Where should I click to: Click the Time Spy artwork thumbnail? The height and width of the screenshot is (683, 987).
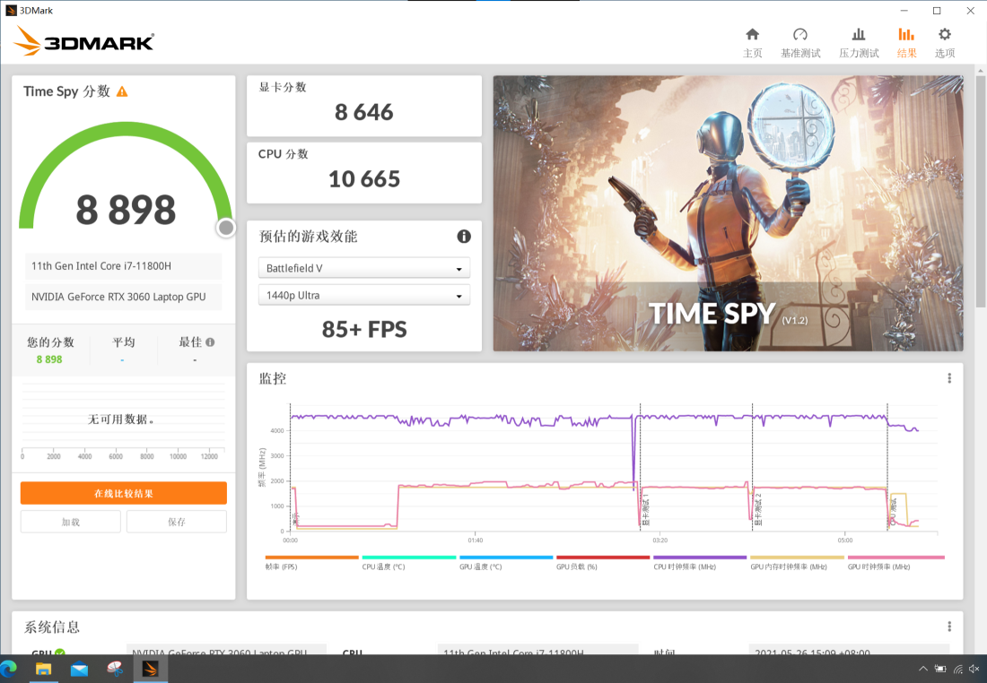[x=728, y=213]
